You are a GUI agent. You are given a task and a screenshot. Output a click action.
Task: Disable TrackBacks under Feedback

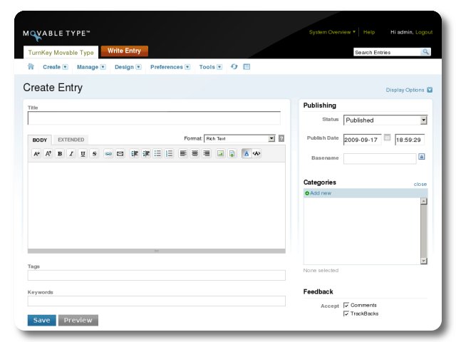[346, 313]
